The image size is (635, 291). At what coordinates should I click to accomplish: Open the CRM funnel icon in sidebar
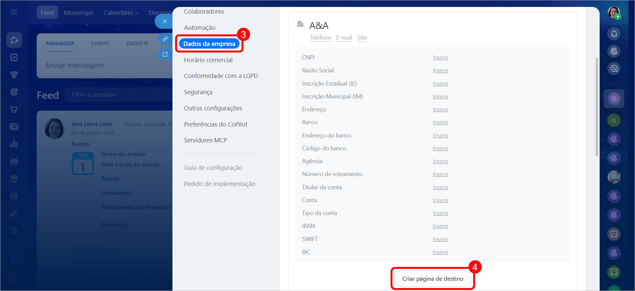click(14, 75)
